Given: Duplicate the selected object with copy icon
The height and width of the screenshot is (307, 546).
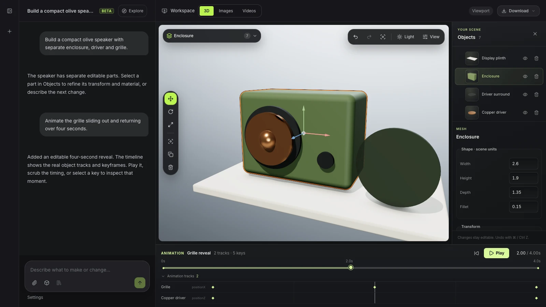Looking at the screenshot, I should pyautogui.click(x=171, y=154).
